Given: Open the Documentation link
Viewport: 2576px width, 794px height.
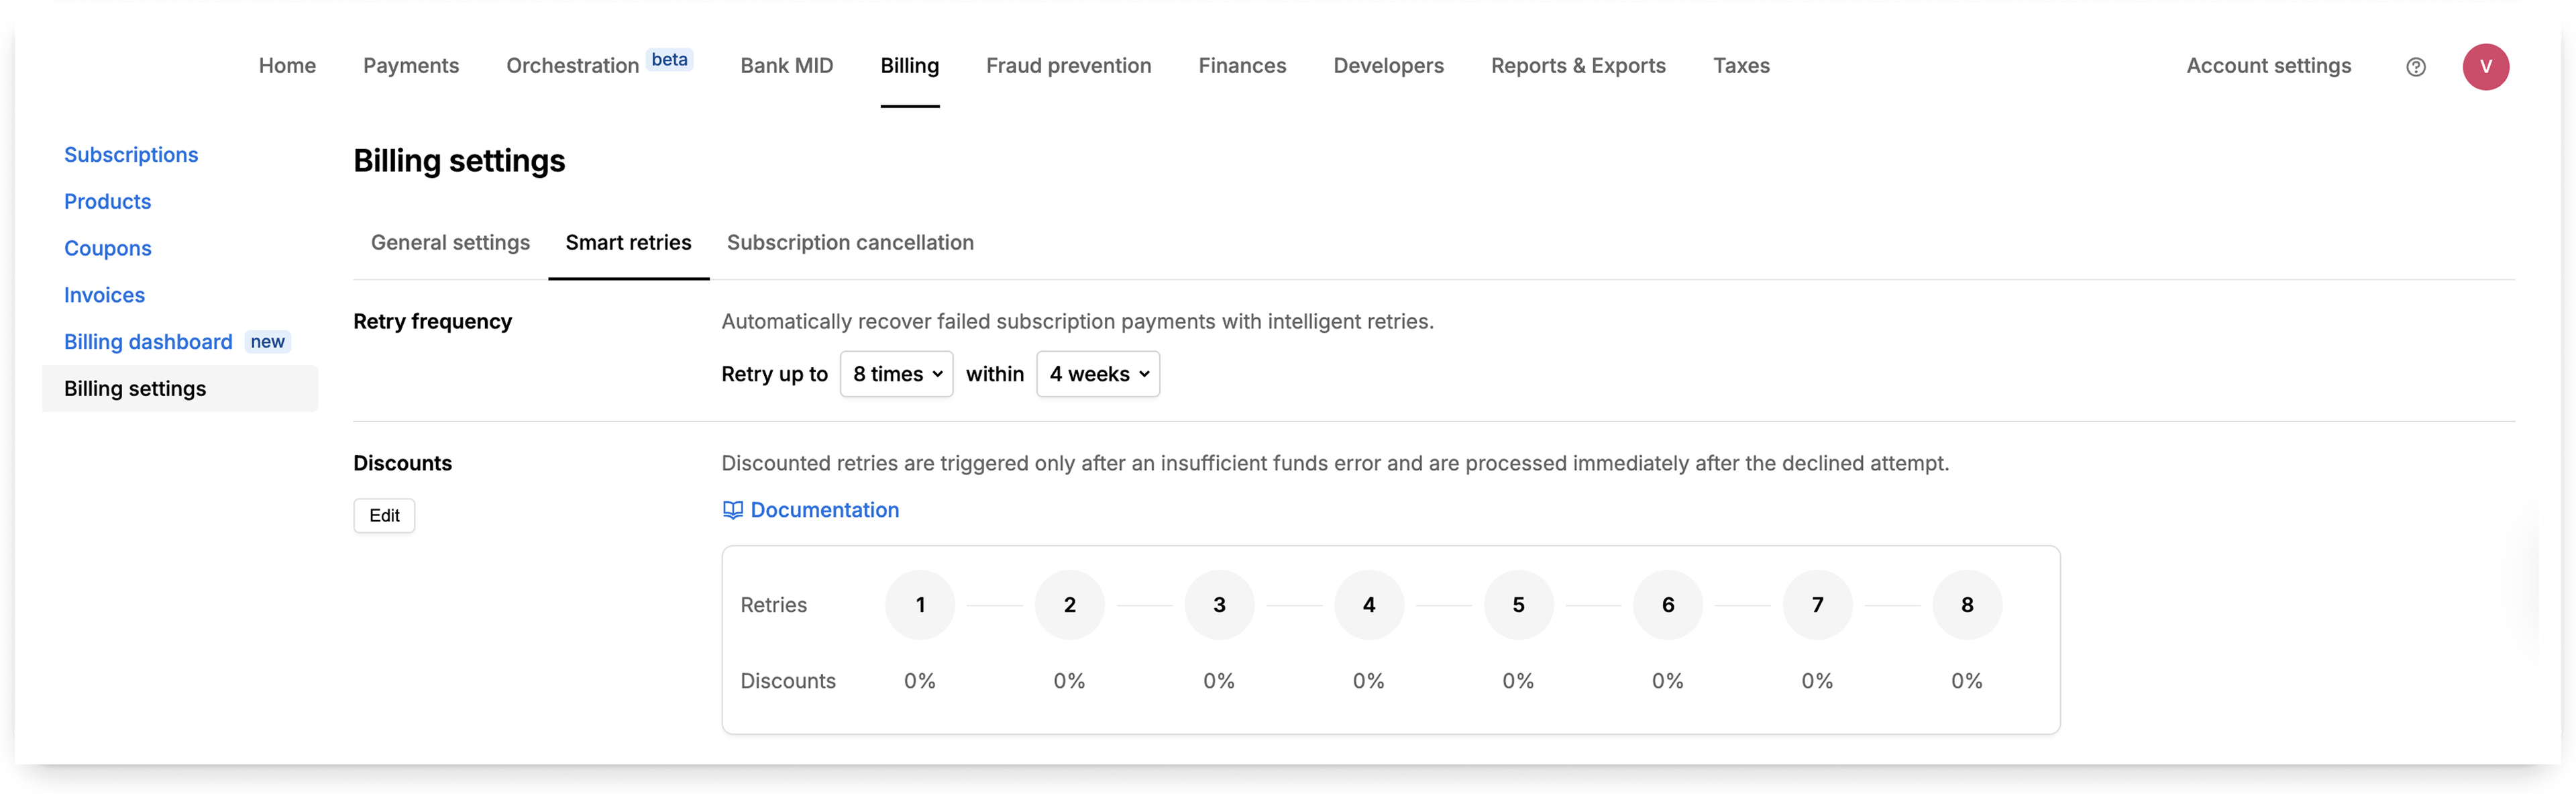Looking at the screenshot, I should click(x=824, y=510).
